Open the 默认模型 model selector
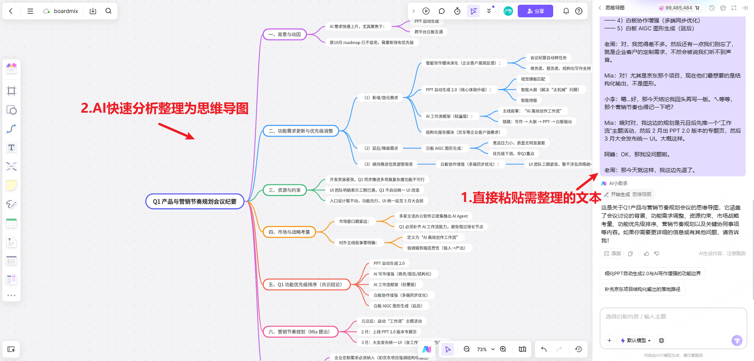Screen dimensions: 754x361 pyautogui.click(x=635, y=340)
